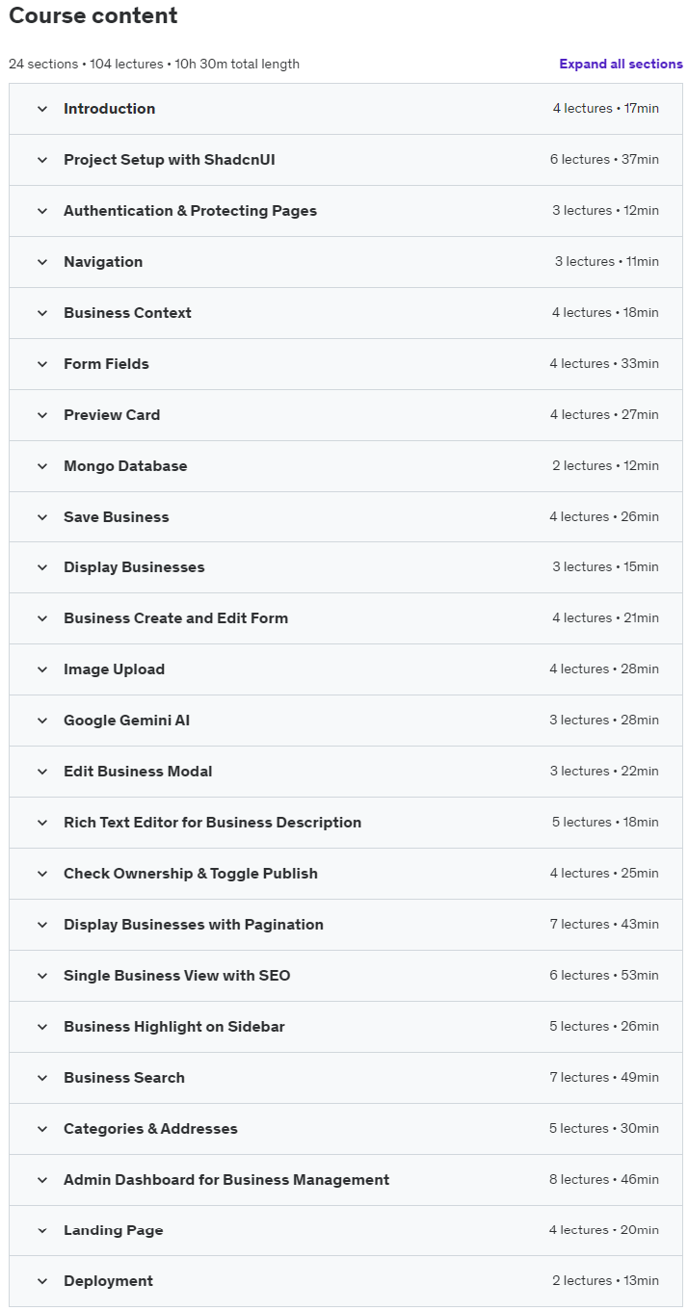688x1311 pixels.
Task: Click the Expand all sections link
Action: 621,64
